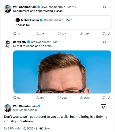Like Will Chamberlain's top tweet

62,34
